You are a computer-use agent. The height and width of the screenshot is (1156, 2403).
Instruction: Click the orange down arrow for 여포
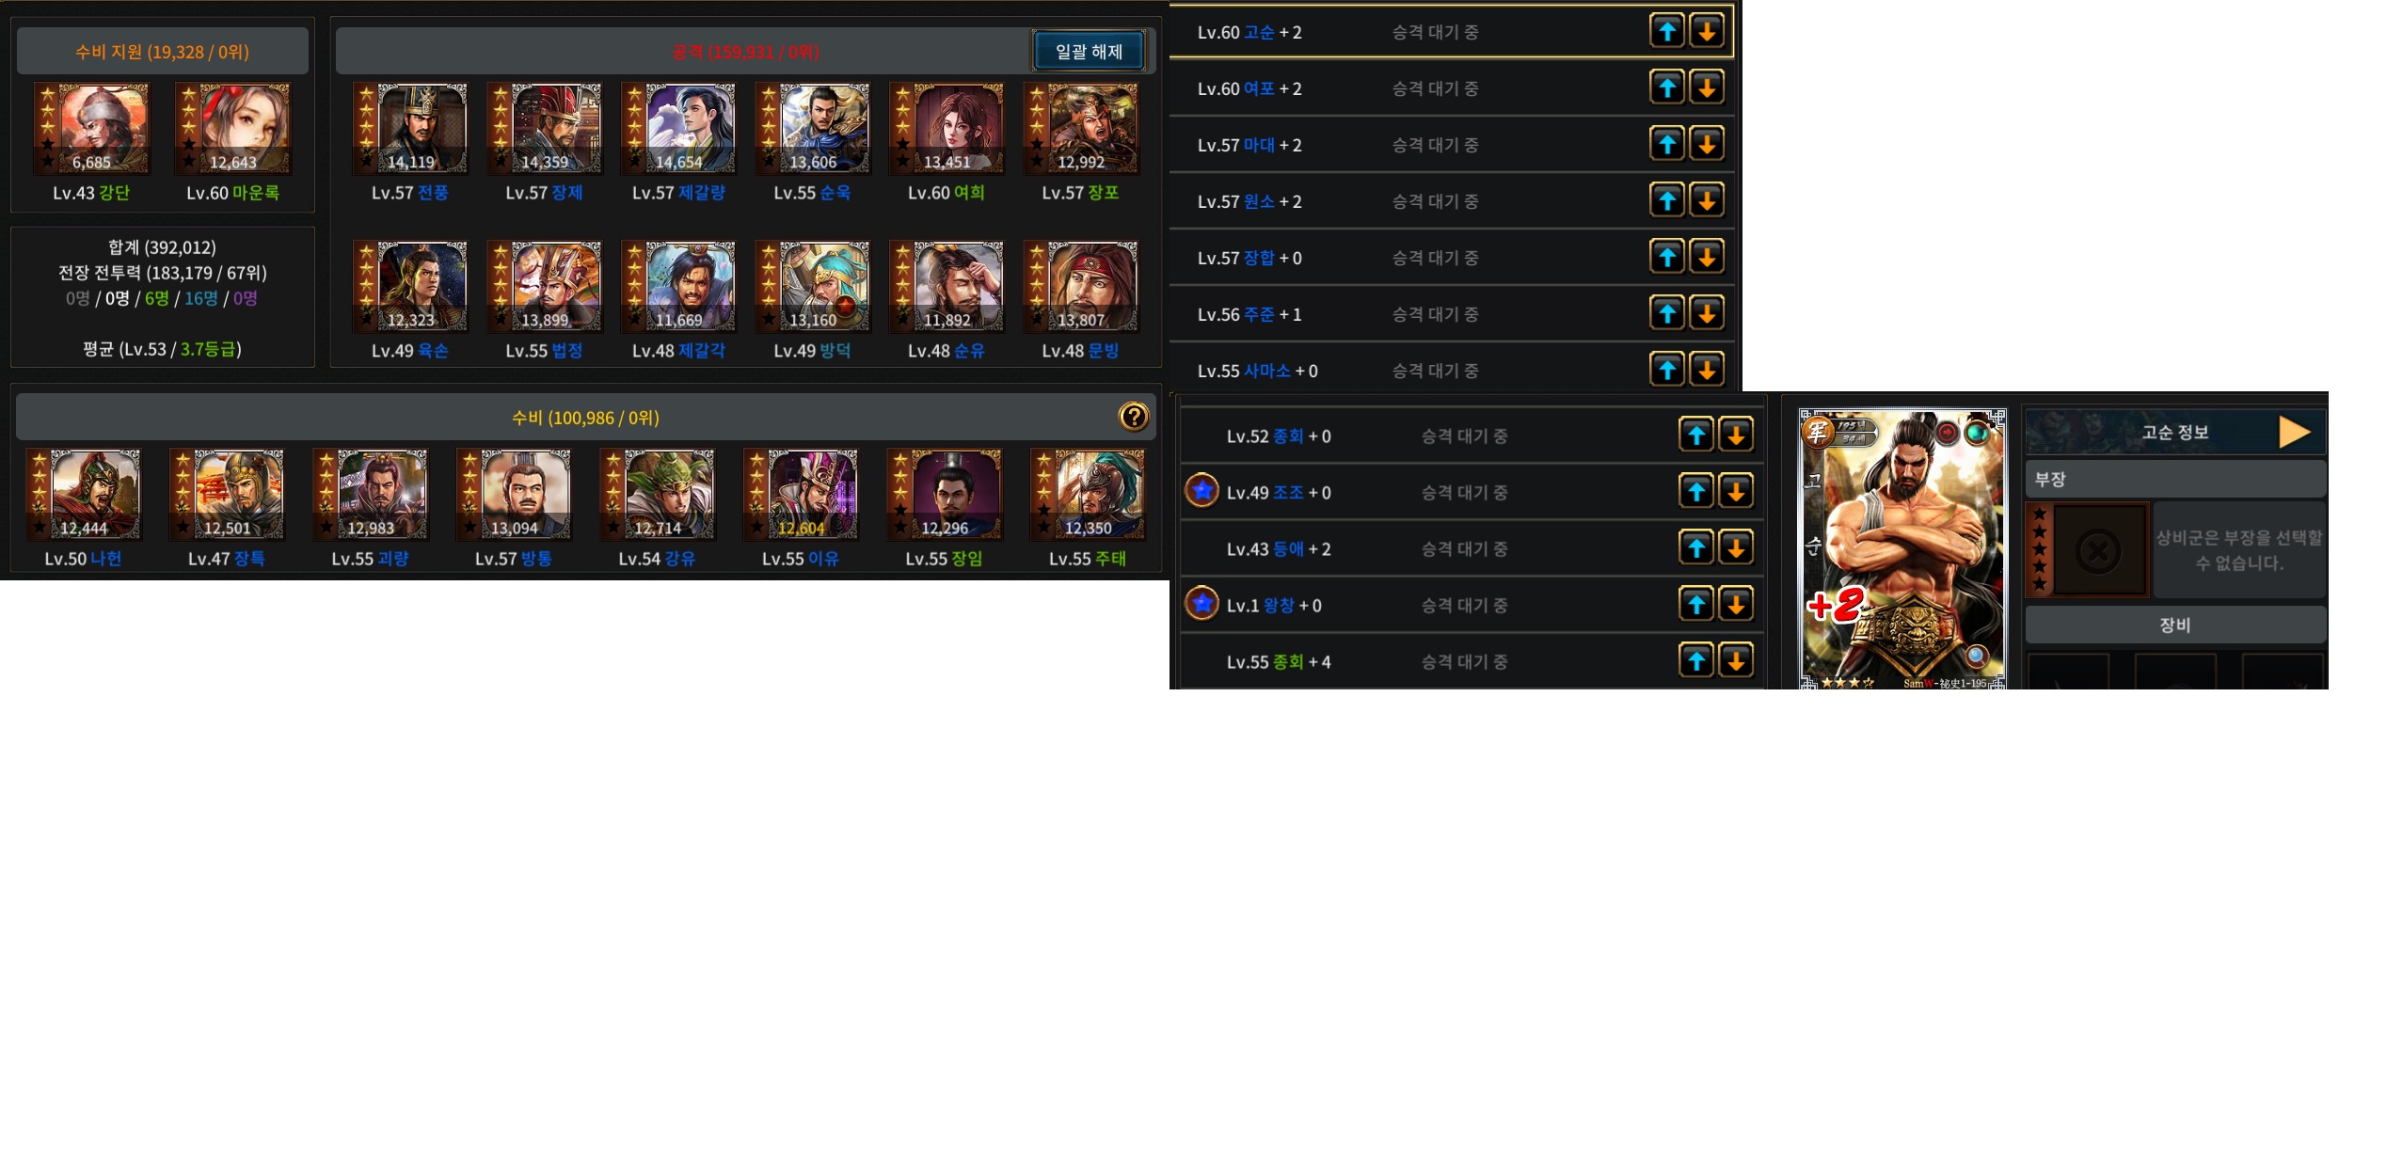pyautogui.click(x=1707, y=87)
